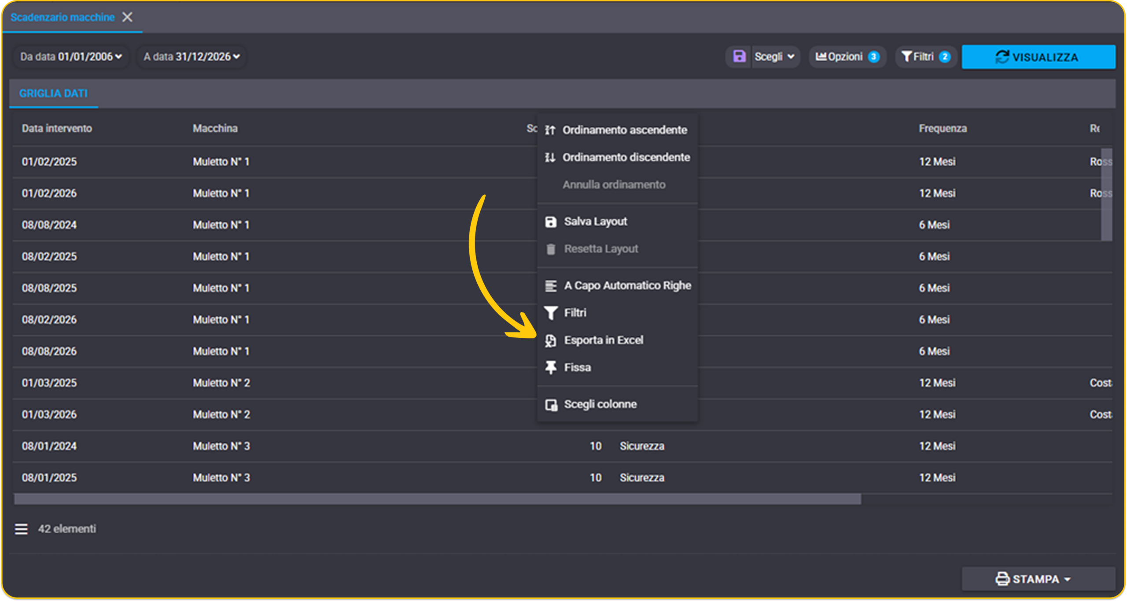Switch to Scadenzario macchine tab

pos(63,17)
